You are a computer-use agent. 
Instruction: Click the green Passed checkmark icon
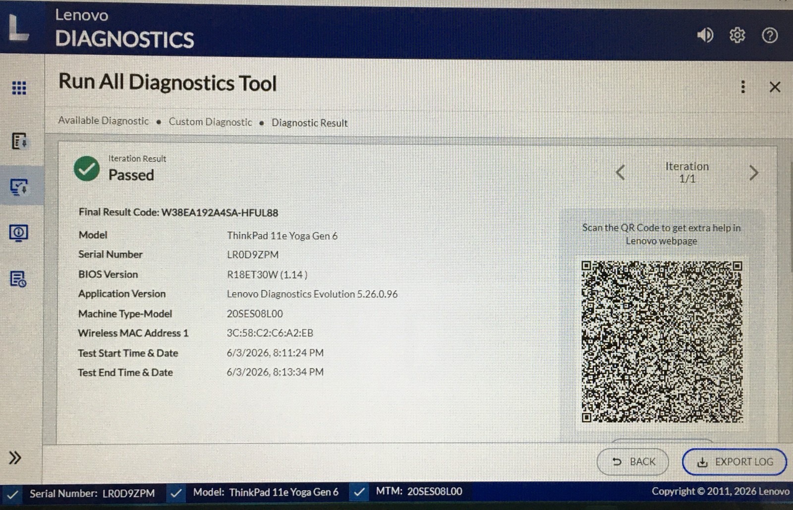(87, 169)
